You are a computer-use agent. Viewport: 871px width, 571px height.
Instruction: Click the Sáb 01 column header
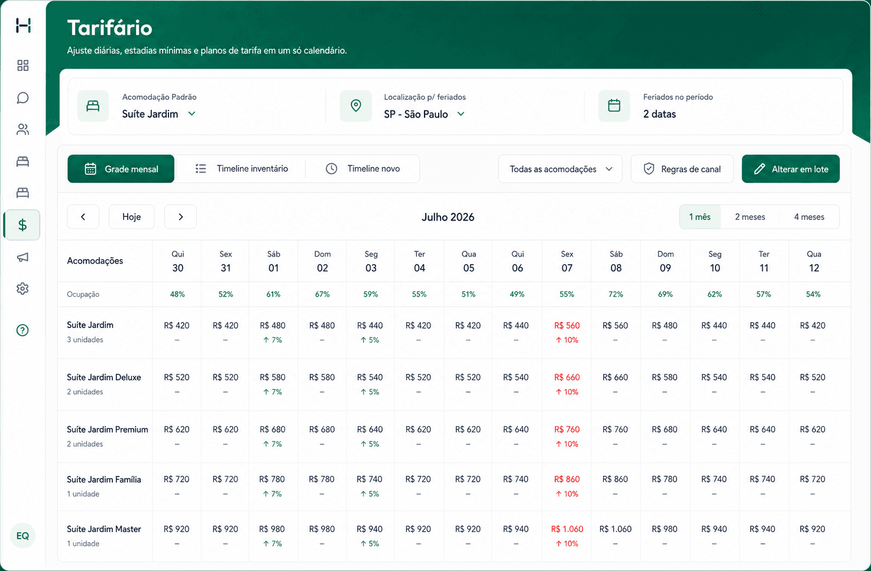coord(273,261)
